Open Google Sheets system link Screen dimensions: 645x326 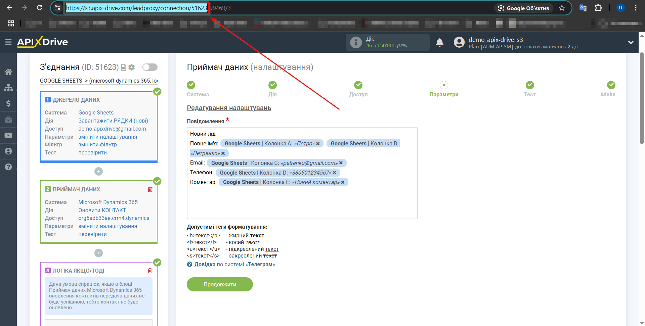coord(96,112)
